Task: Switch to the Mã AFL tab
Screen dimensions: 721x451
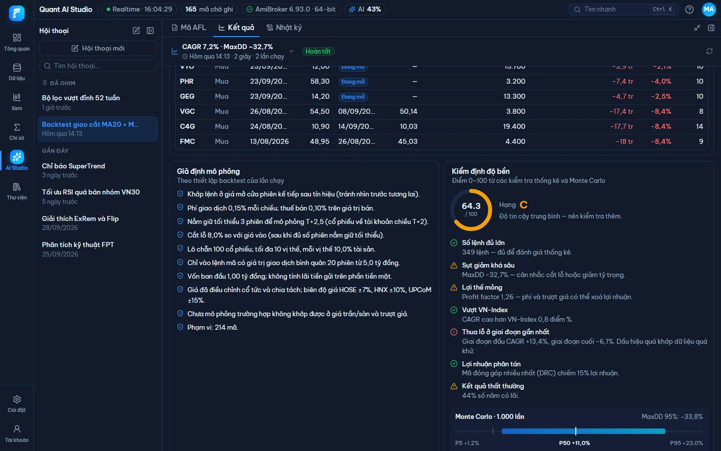Action: [189, 28]
